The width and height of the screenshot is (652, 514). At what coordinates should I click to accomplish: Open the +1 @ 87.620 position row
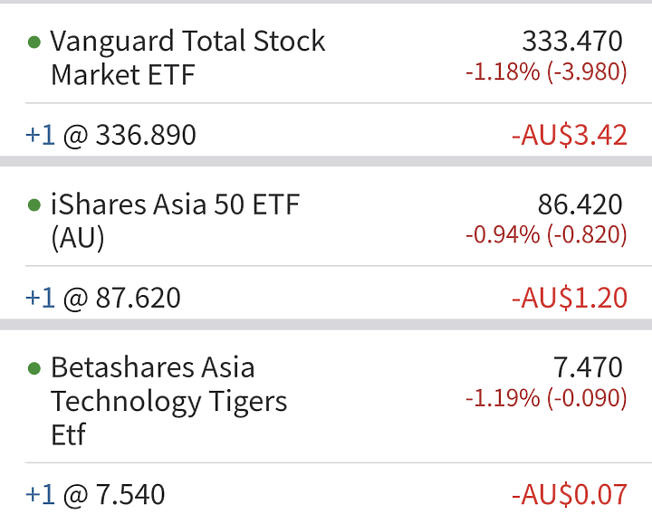[x=326, y=298]
